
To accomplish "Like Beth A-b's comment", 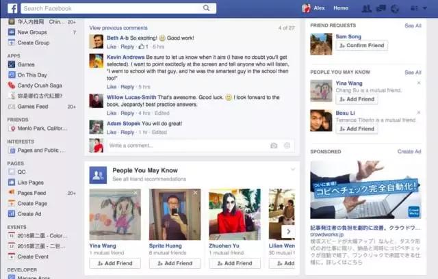I will click(x=111, y=46).
